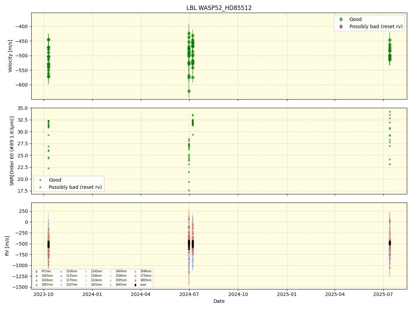Click the 1595nm legend entry
The width and height of the screenshot is (412, 309).
118,280
